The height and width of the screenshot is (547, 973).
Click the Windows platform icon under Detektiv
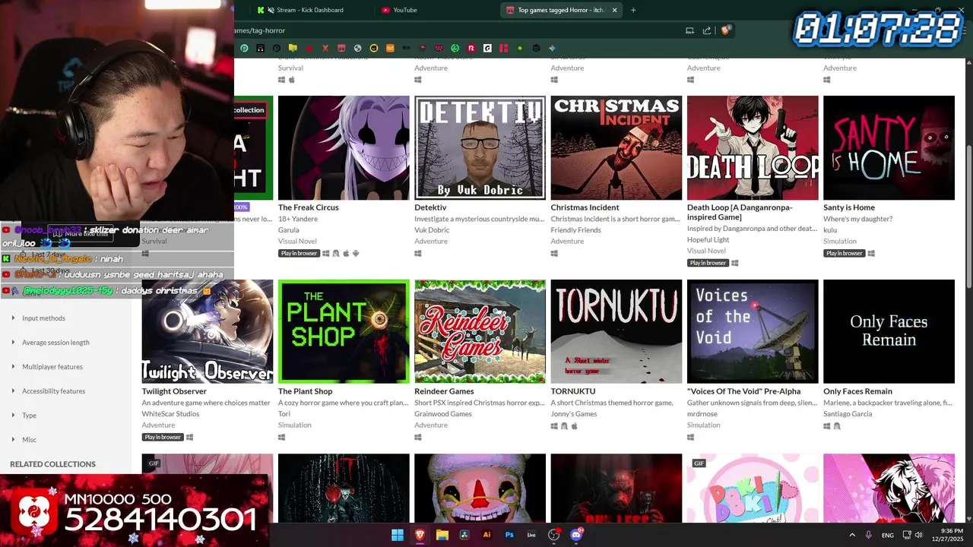click(x=418, y=253)
